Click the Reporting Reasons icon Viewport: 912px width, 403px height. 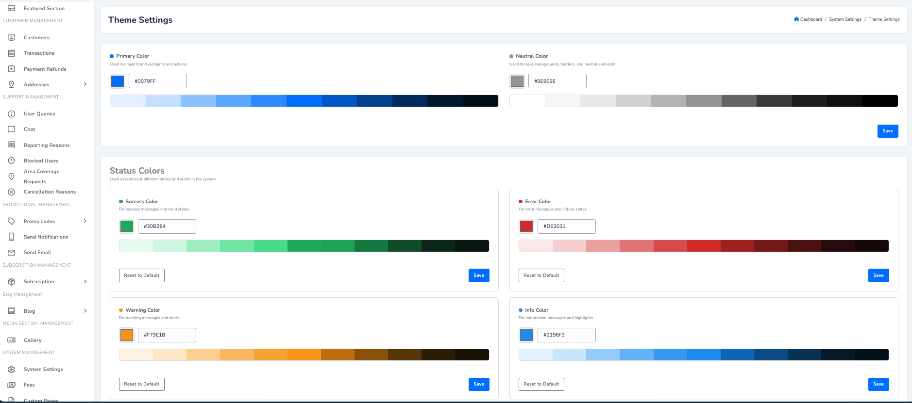point(11,145)
